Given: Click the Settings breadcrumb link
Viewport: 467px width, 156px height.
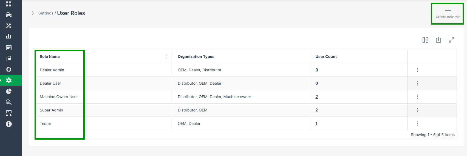Looking at the screenshot, I should tap(46, 13).
